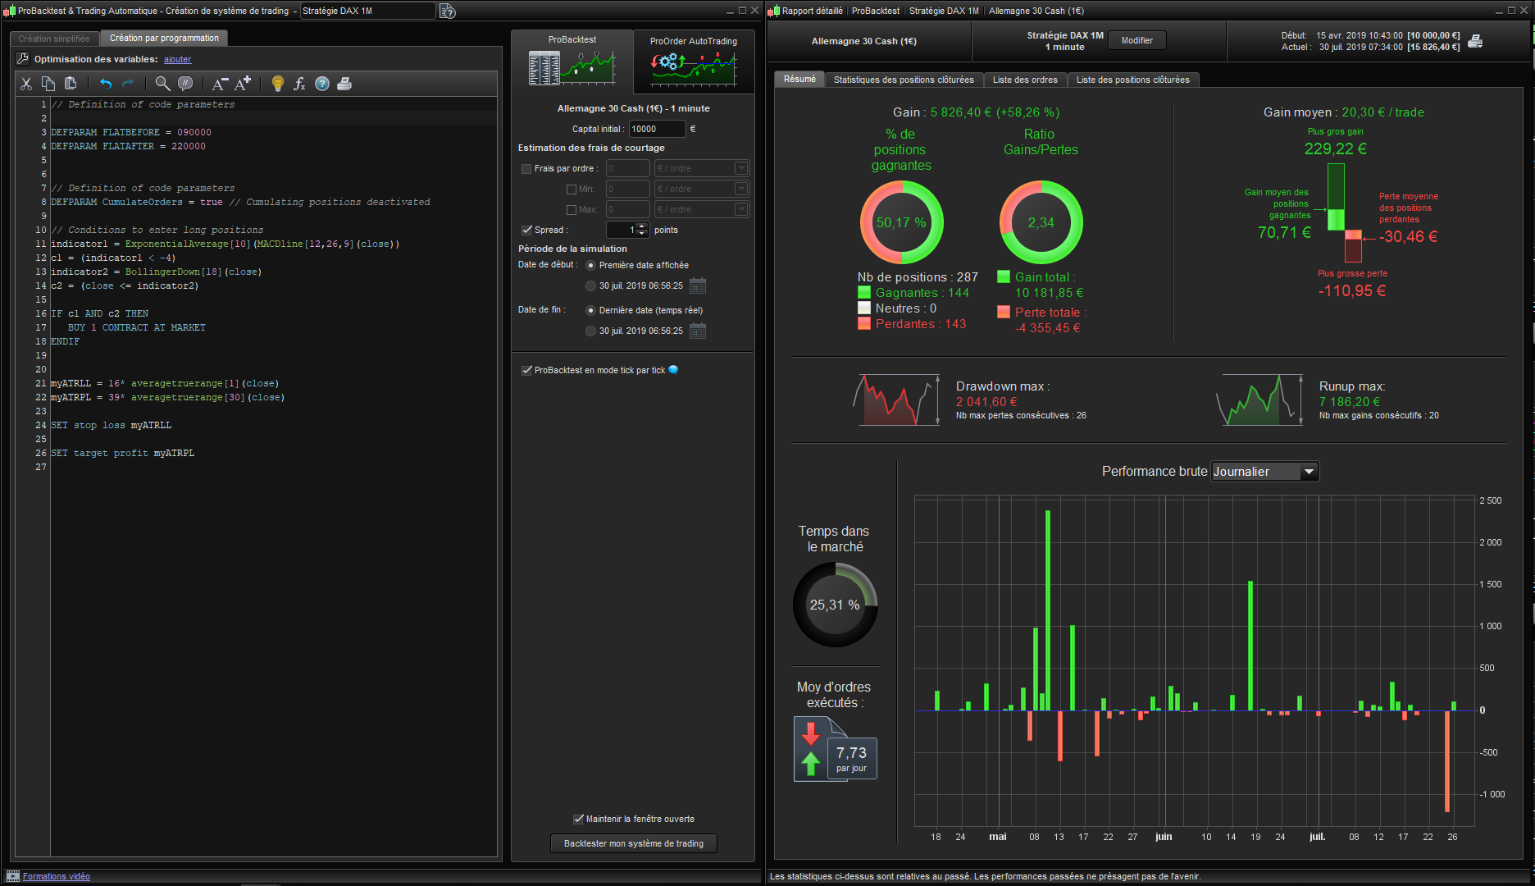1535x886 pixels.
Task: Open calendar picker for start date
Action: point(698,285)
